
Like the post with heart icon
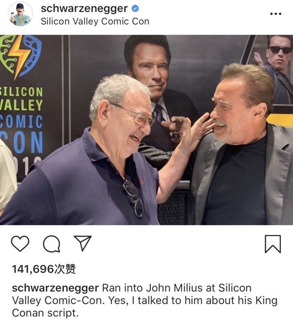click(x=20, y=244)
